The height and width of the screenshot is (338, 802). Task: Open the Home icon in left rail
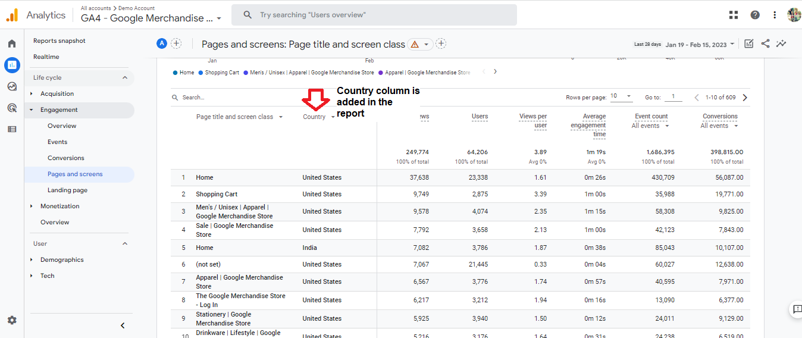click(12, 43)
